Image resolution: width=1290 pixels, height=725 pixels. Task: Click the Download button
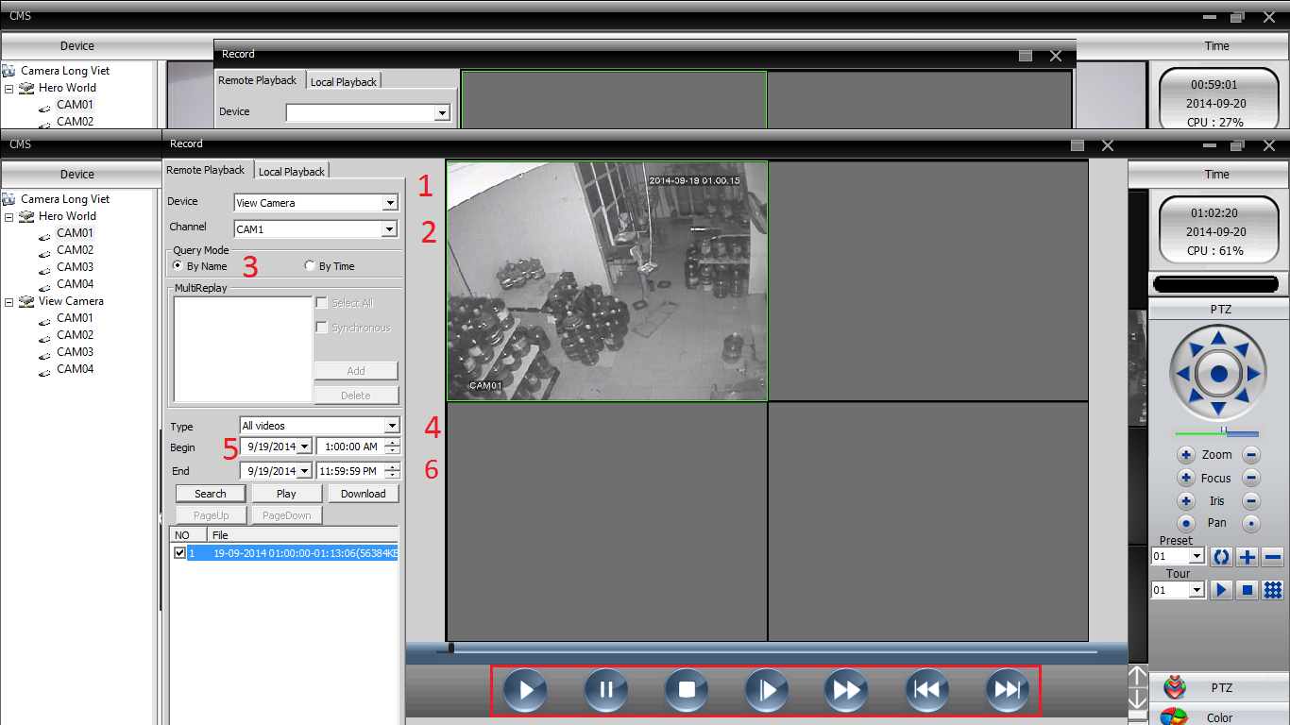tap(363, 494)
